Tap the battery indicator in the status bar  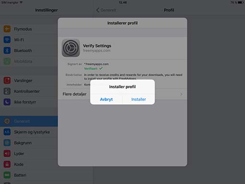[x=240, y=2]
